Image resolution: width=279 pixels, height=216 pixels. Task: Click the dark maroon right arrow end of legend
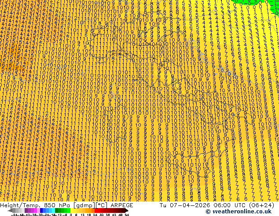click(x=127, y=210)
